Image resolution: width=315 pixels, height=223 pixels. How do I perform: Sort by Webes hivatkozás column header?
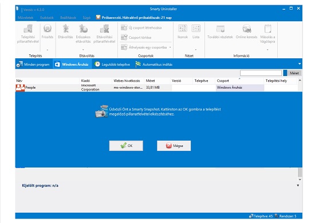128,81
